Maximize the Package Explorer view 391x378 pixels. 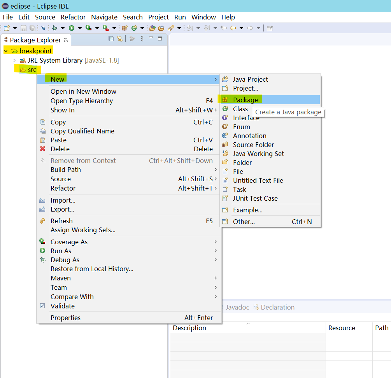pyautogui.click(x=160, y=38)
